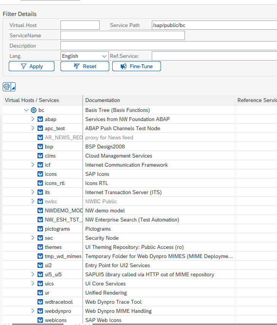Focus the Virtual Host input field
The height and width of the screenshot is (325, 277).
click(x=80, y=25)
